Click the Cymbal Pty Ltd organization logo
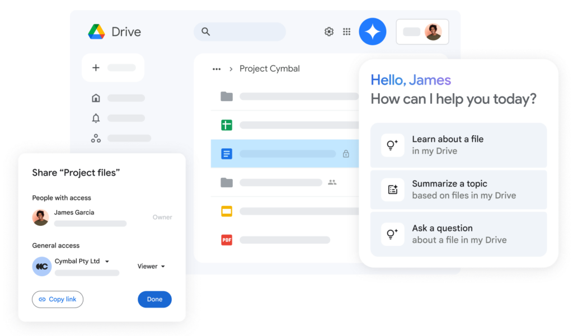The image size is (573, 336). pyautogui.click(x=41, y=266)
